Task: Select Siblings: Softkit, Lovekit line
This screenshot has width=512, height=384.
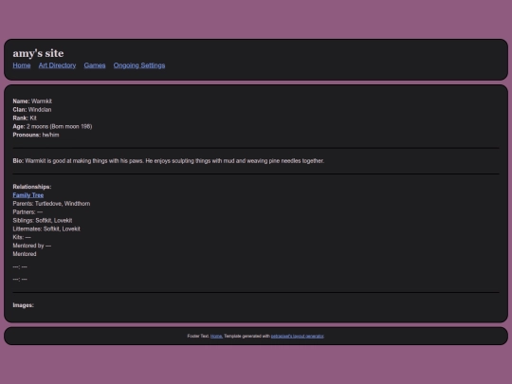Action: [43, 220]
